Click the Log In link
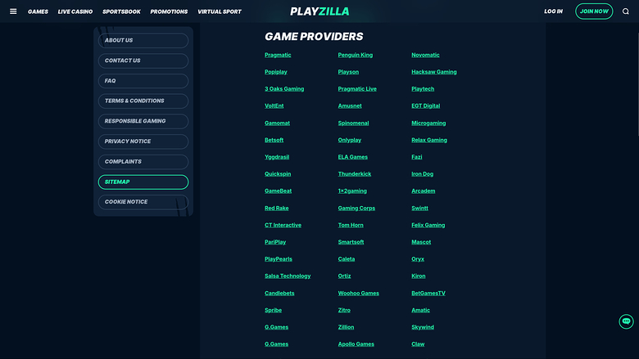The height and width of the screenshot is (359, 639). tap(553, 11)
